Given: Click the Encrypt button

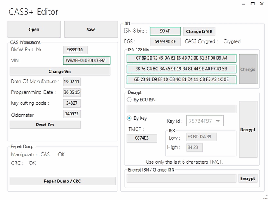Looking at the screenshot, I should pos(247,179).
